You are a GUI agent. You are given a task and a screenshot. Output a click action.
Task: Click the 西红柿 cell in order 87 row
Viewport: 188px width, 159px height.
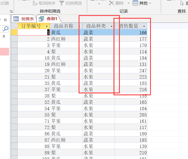tap(66, 140)
